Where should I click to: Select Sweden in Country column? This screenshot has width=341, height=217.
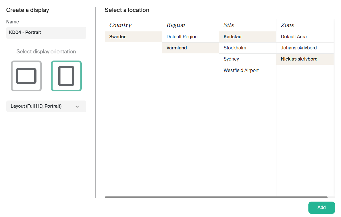pyautogui.click(x=133, y=37)
